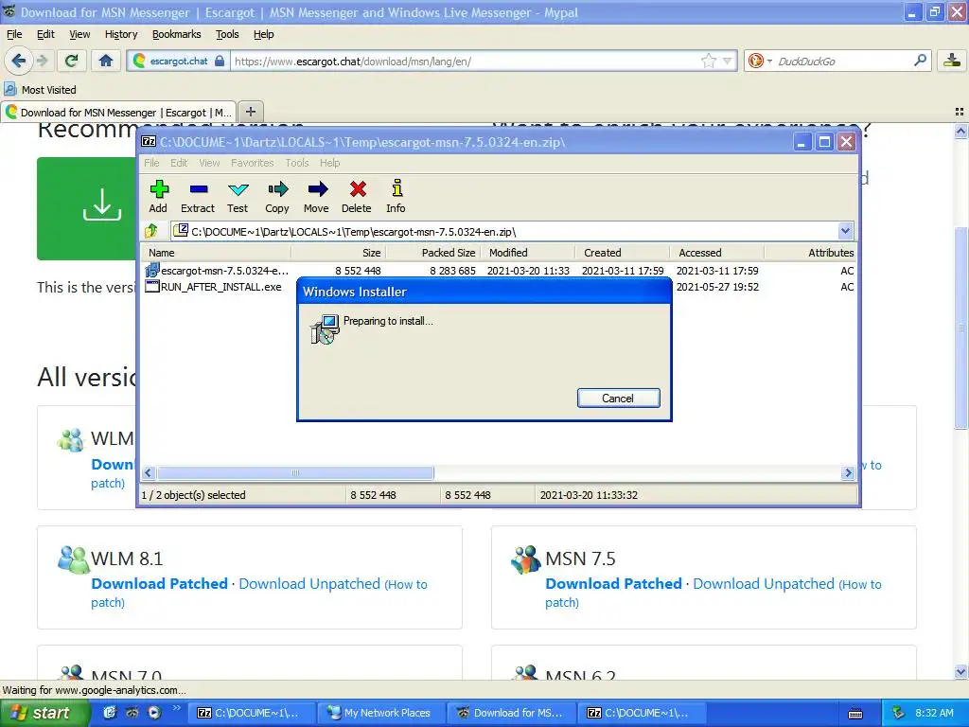
Task: Click the 7-Zip scroll right arrow
Action: (x=847, y=473)
